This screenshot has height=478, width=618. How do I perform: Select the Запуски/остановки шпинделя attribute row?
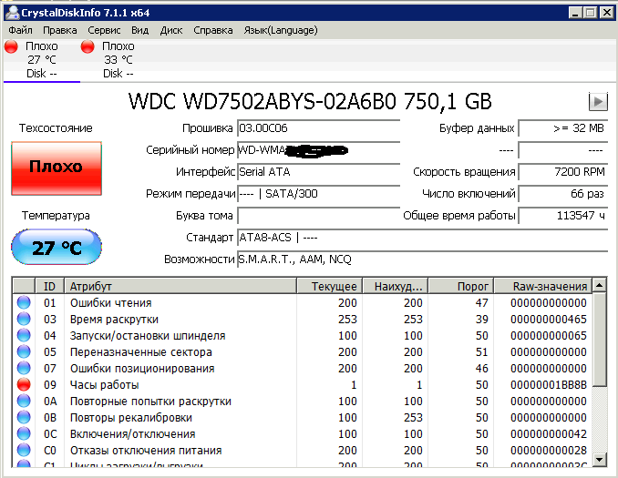point(303,335)
